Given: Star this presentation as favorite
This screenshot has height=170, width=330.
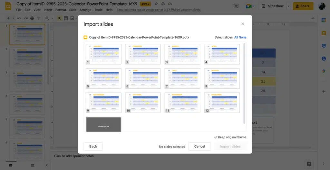Looking at the screenshot, I should click(x=156, y=4).
